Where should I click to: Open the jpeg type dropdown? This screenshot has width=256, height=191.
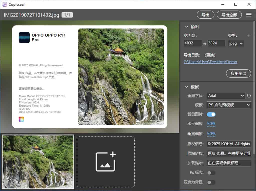(236, 43)
